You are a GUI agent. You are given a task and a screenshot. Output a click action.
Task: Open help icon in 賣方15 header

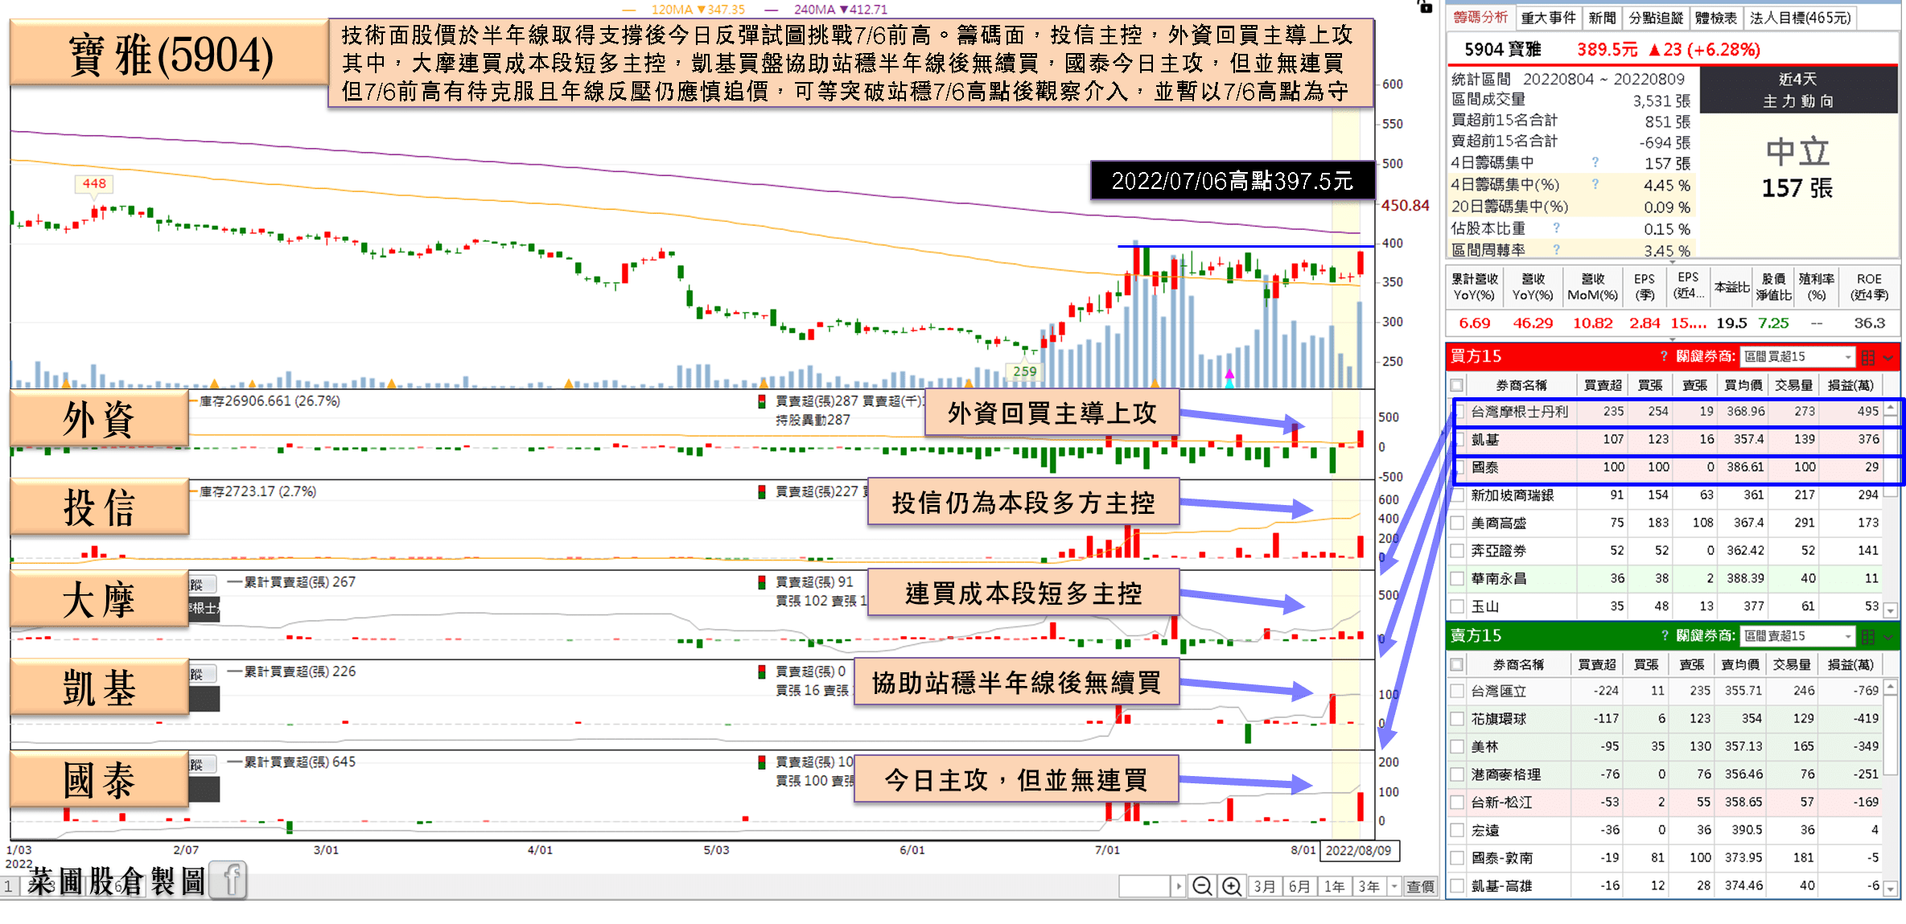point(1665,635)
